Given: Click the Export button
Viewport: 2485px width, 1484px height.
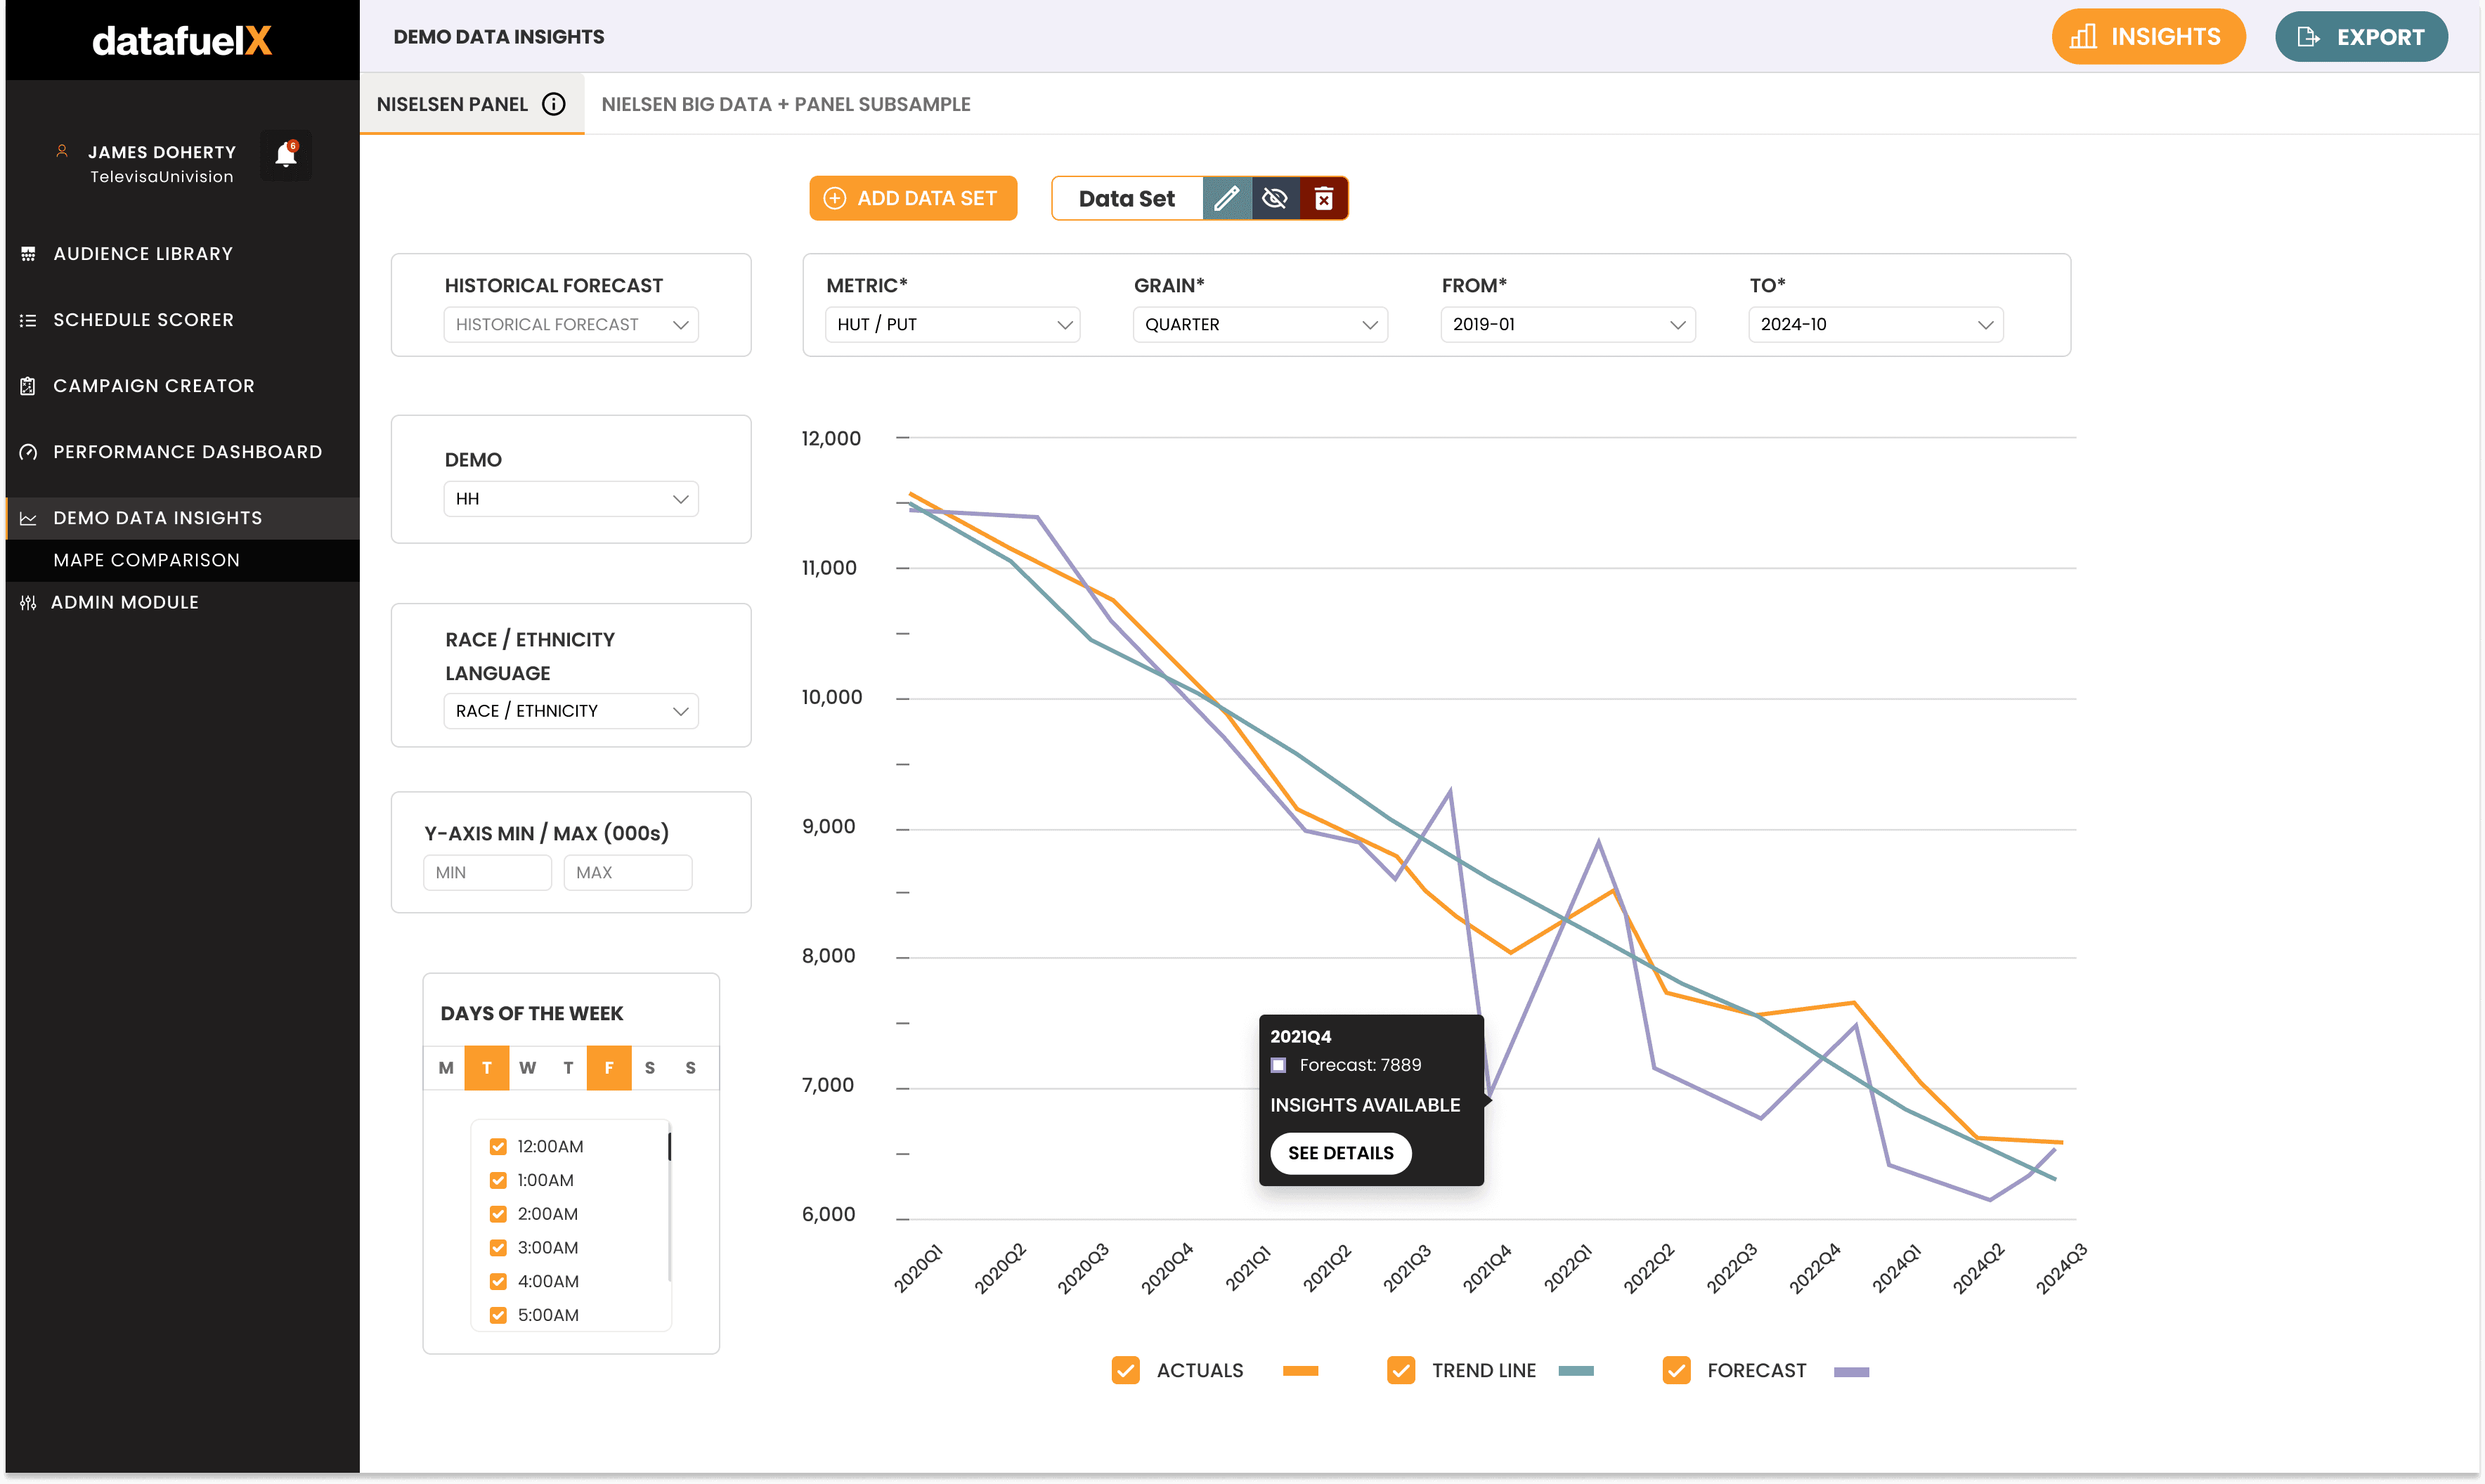Looking at the screenshot, I should coord(2362,37).
